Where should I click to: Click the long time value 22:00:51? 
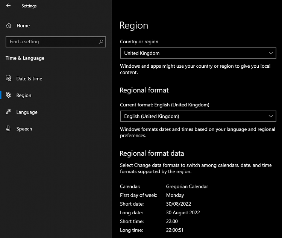point(174,230)
